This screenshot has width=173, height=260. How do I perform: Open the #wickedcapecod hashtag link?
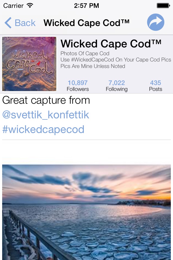click(43, 129)
